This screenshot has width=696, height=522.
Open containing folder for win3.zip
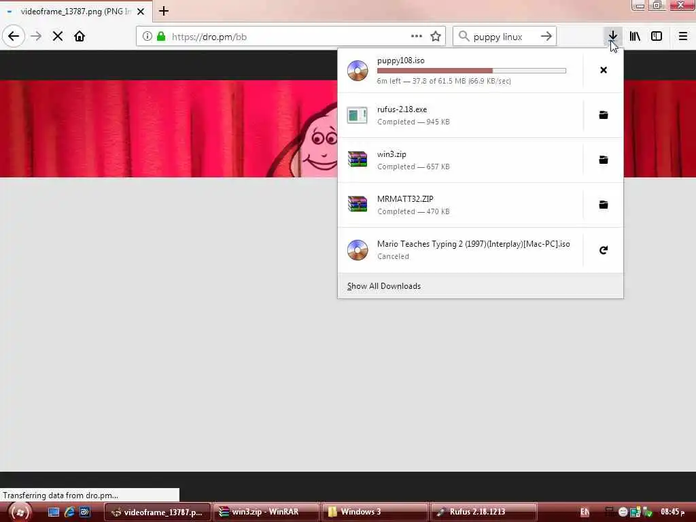(x=604, y=160)
